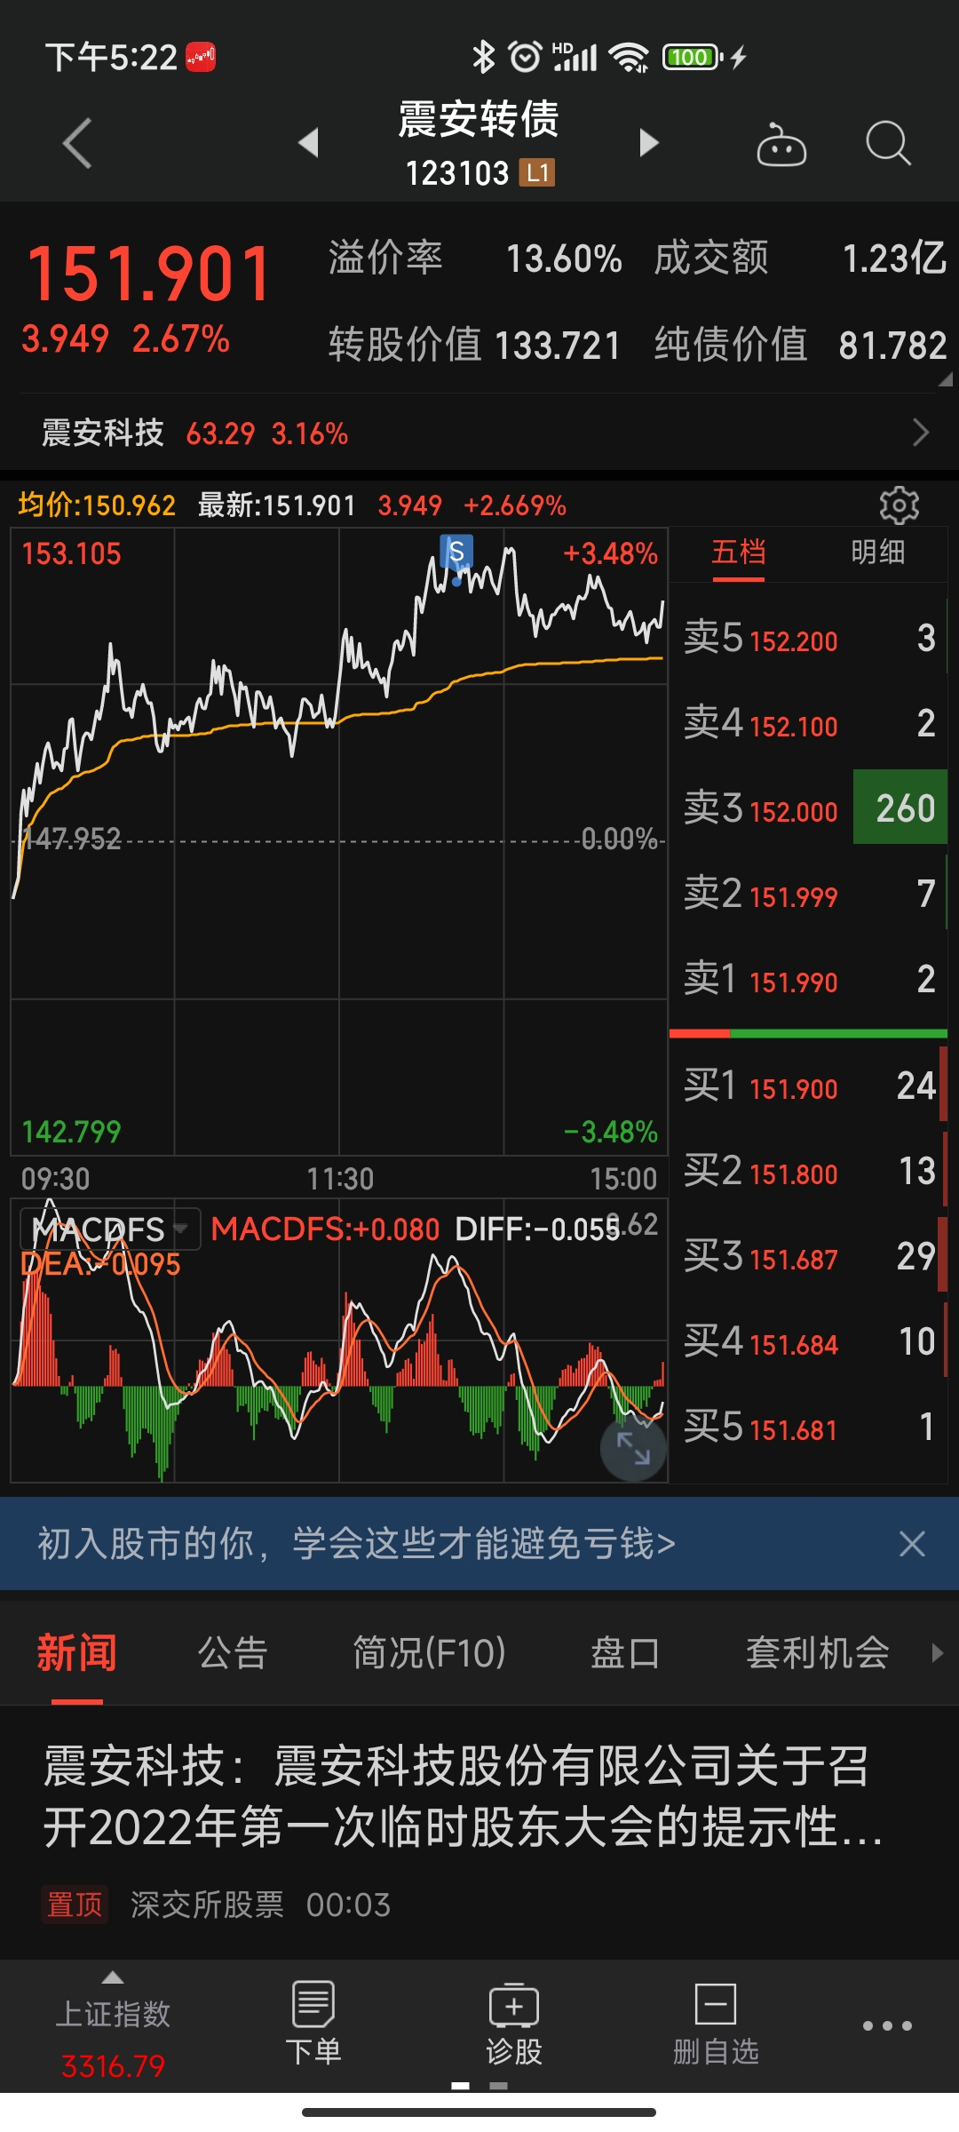Tap the 151.901 latest price
This screenshot has height=2132, width=959.
point(148,274)
